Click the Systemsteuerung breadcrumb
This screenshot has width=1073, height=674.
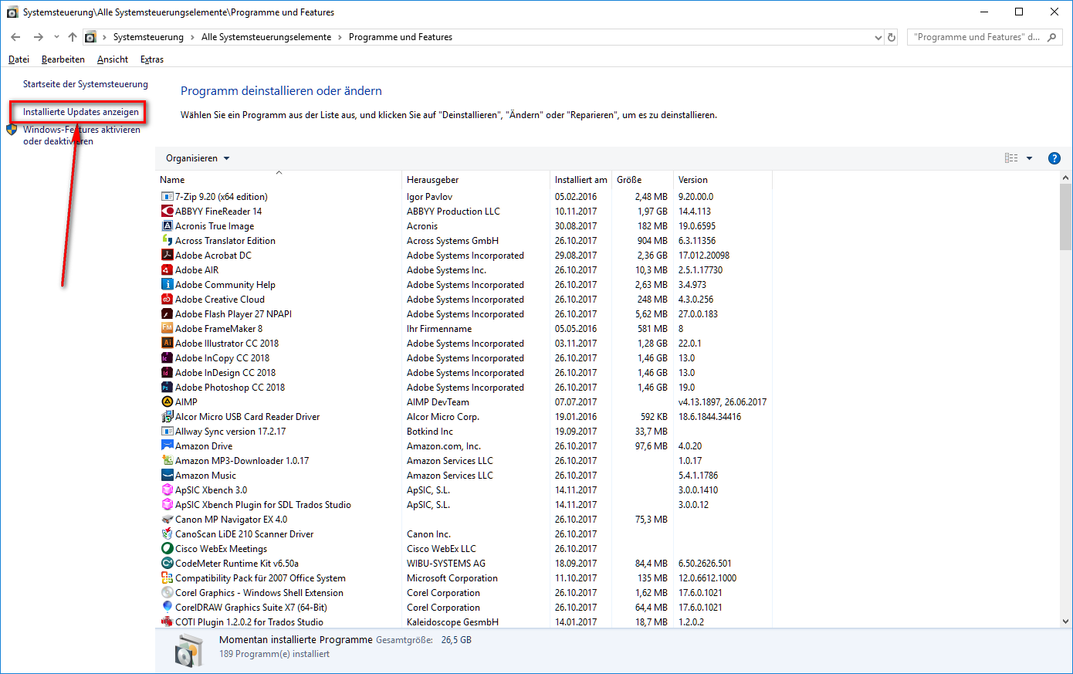click(x=148, y=37)
